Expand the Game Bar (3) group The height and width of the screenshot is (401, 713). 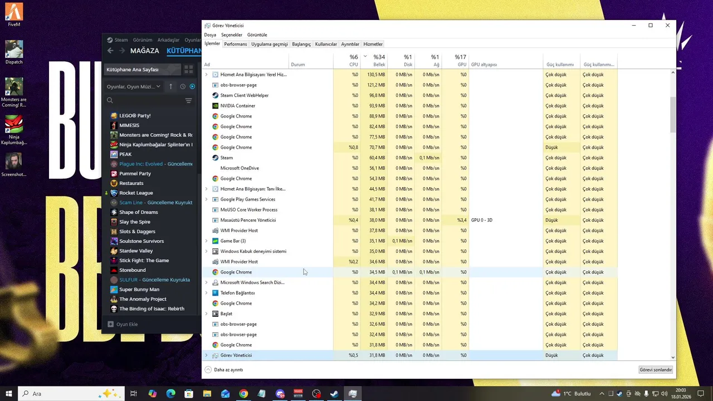coord(206,241)
